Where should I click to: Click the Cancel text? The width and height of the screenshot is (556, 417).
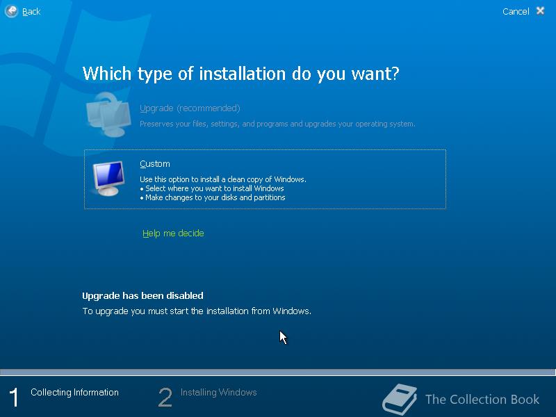[516, 11]
